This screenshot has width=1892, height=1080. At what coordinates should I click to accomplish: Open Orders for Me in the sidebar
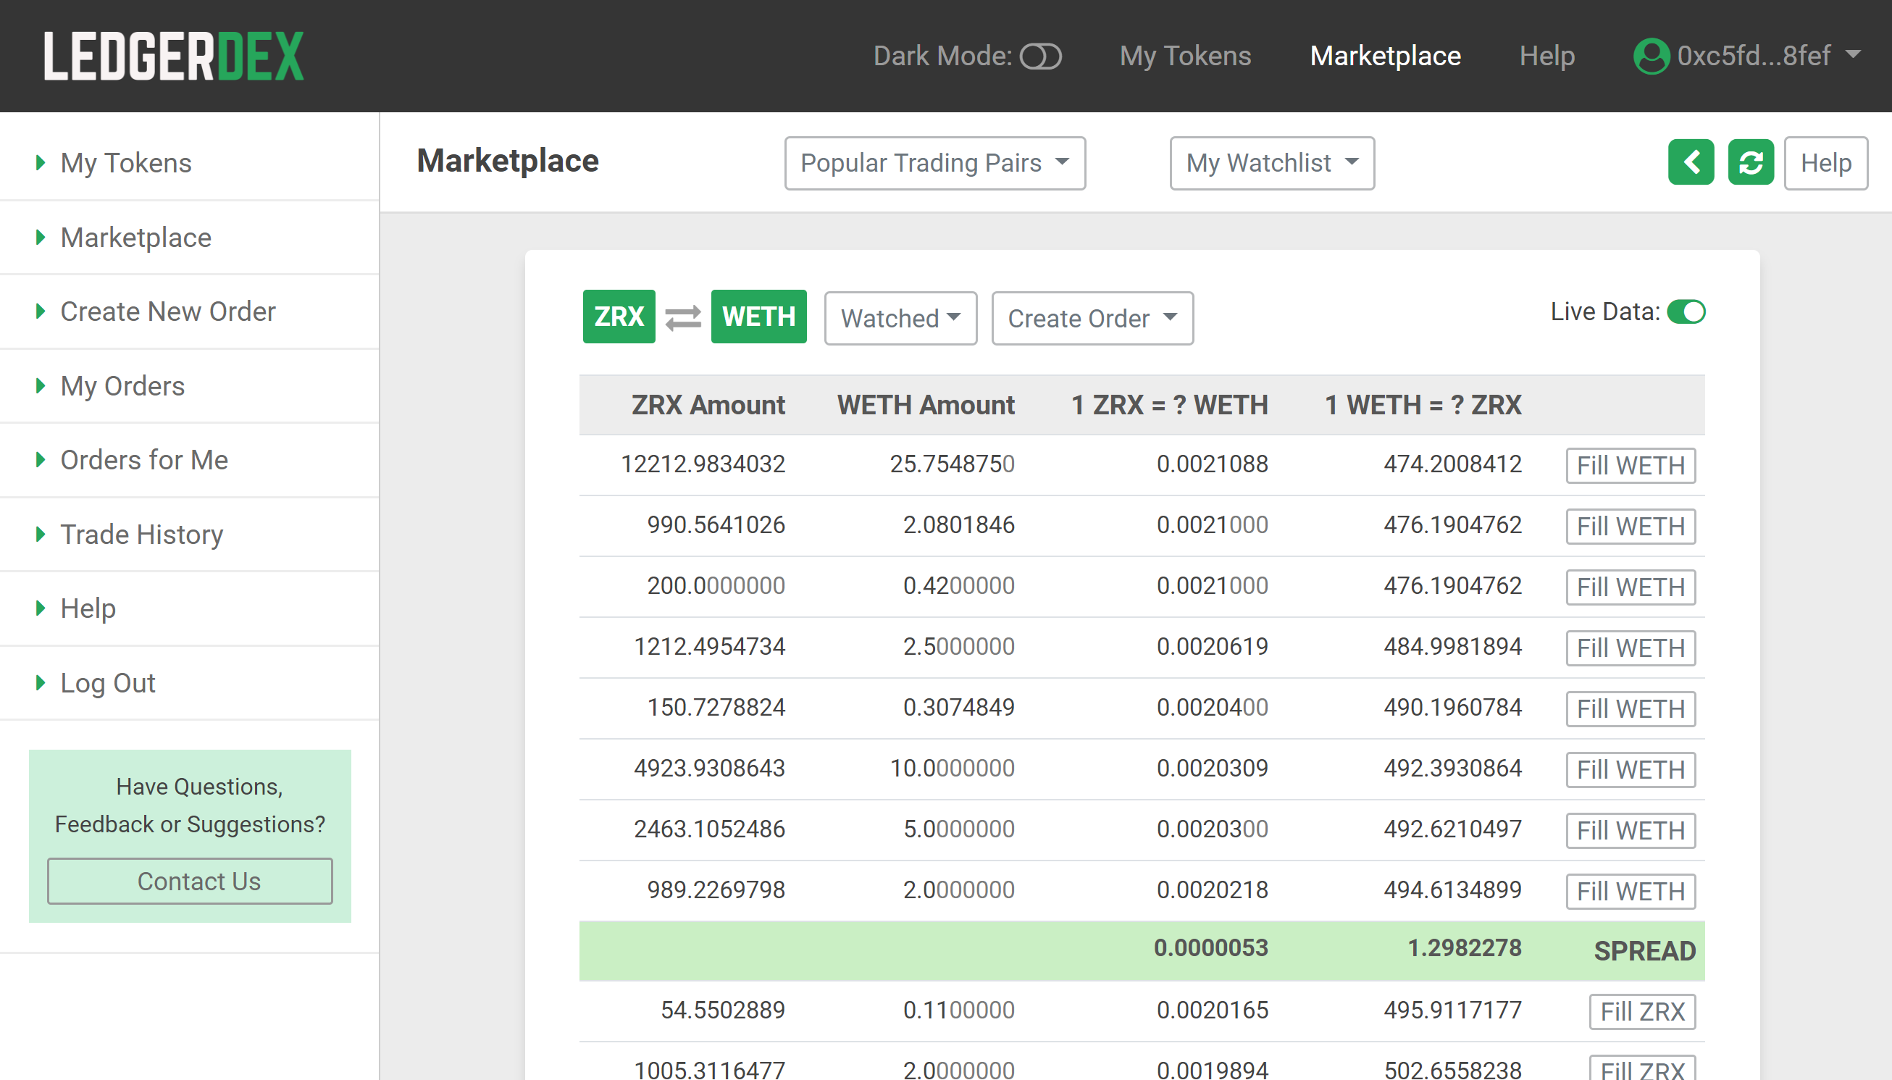145,460
